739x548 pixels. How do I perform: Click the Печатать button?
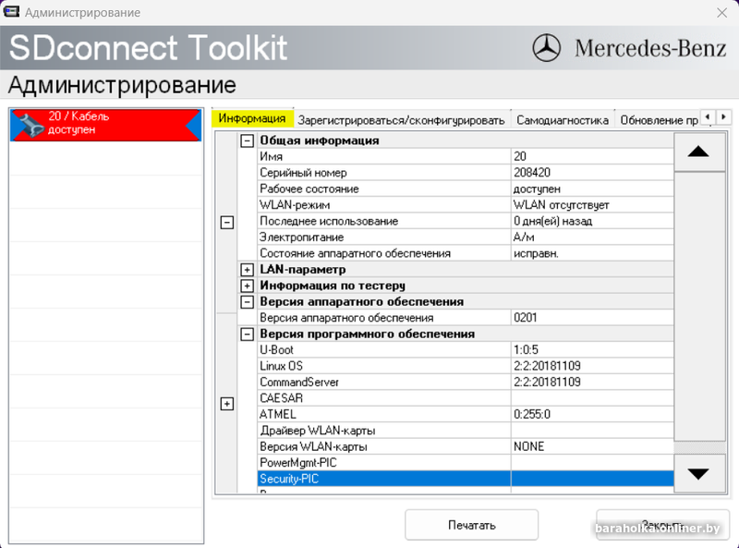tap(471, 525)
